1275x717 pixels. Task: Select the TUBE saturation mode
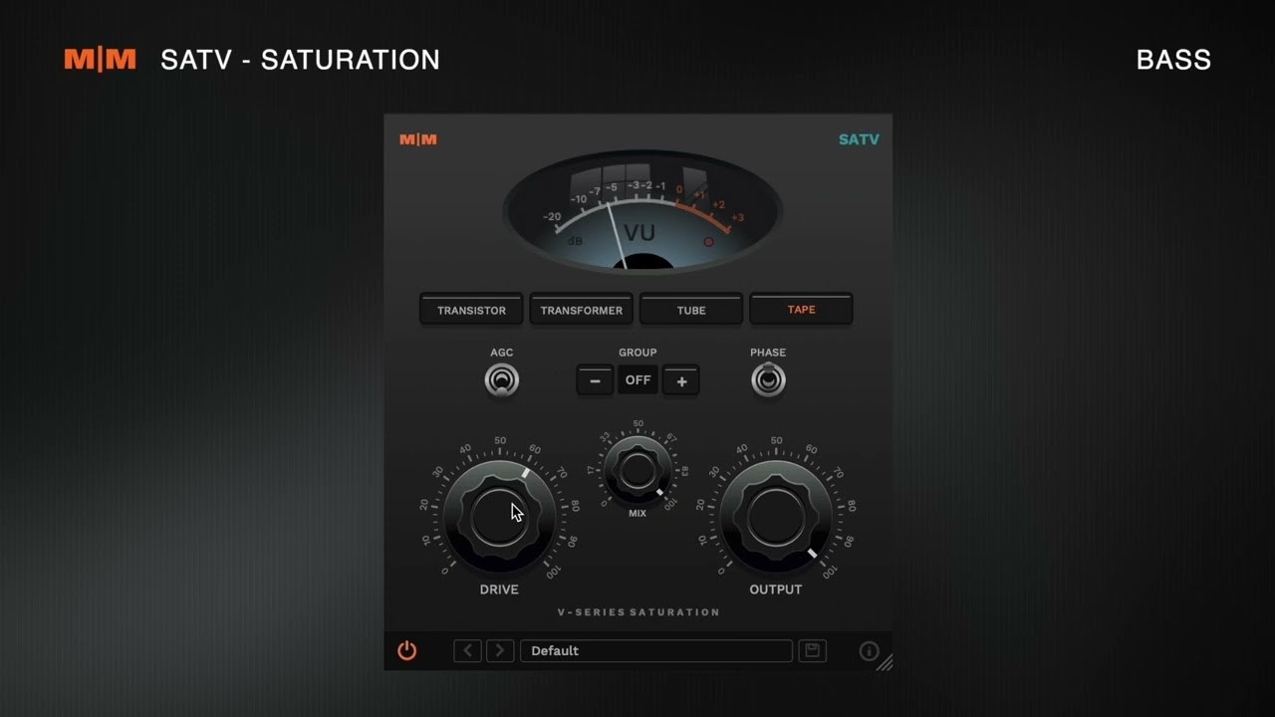pos(691,310)
